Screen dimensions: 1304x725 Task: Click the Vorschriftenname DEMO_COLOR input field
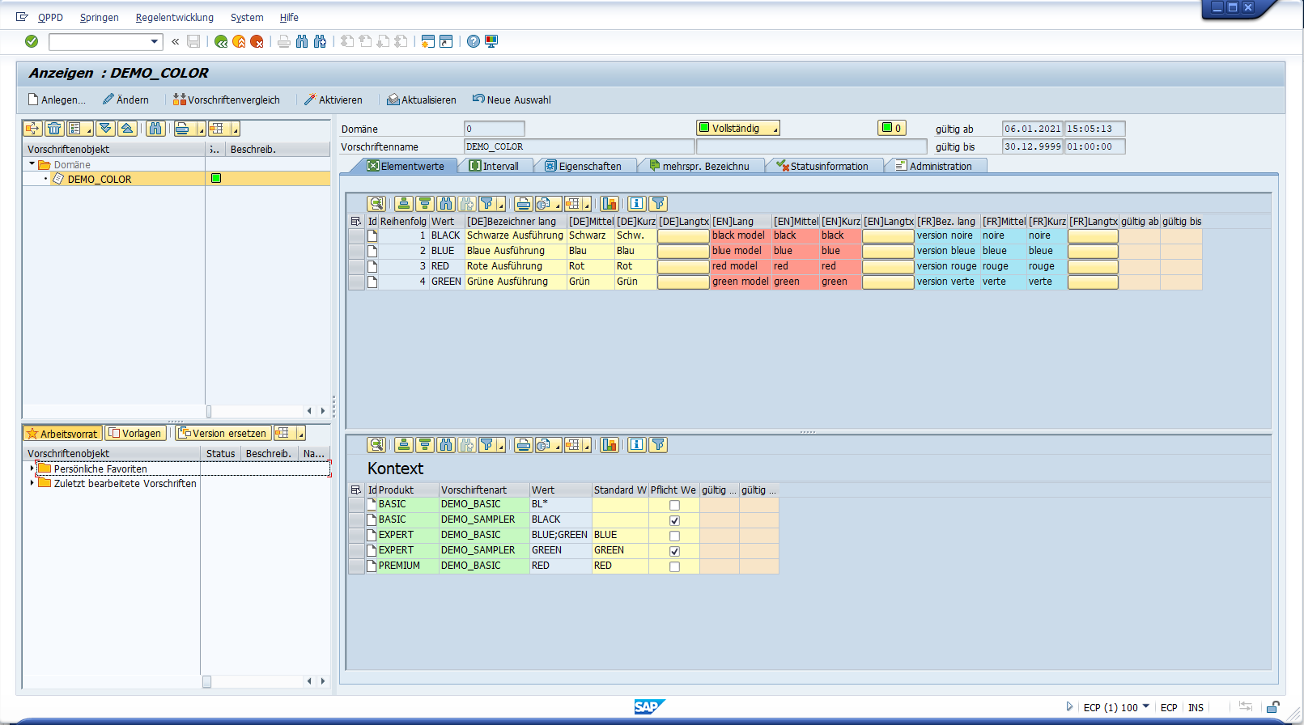[x=578, y=146]
